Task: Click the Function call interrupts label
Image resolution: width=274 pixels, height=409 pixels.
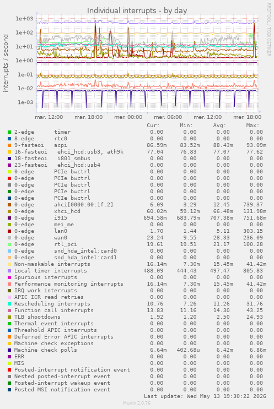Action: 54,310
